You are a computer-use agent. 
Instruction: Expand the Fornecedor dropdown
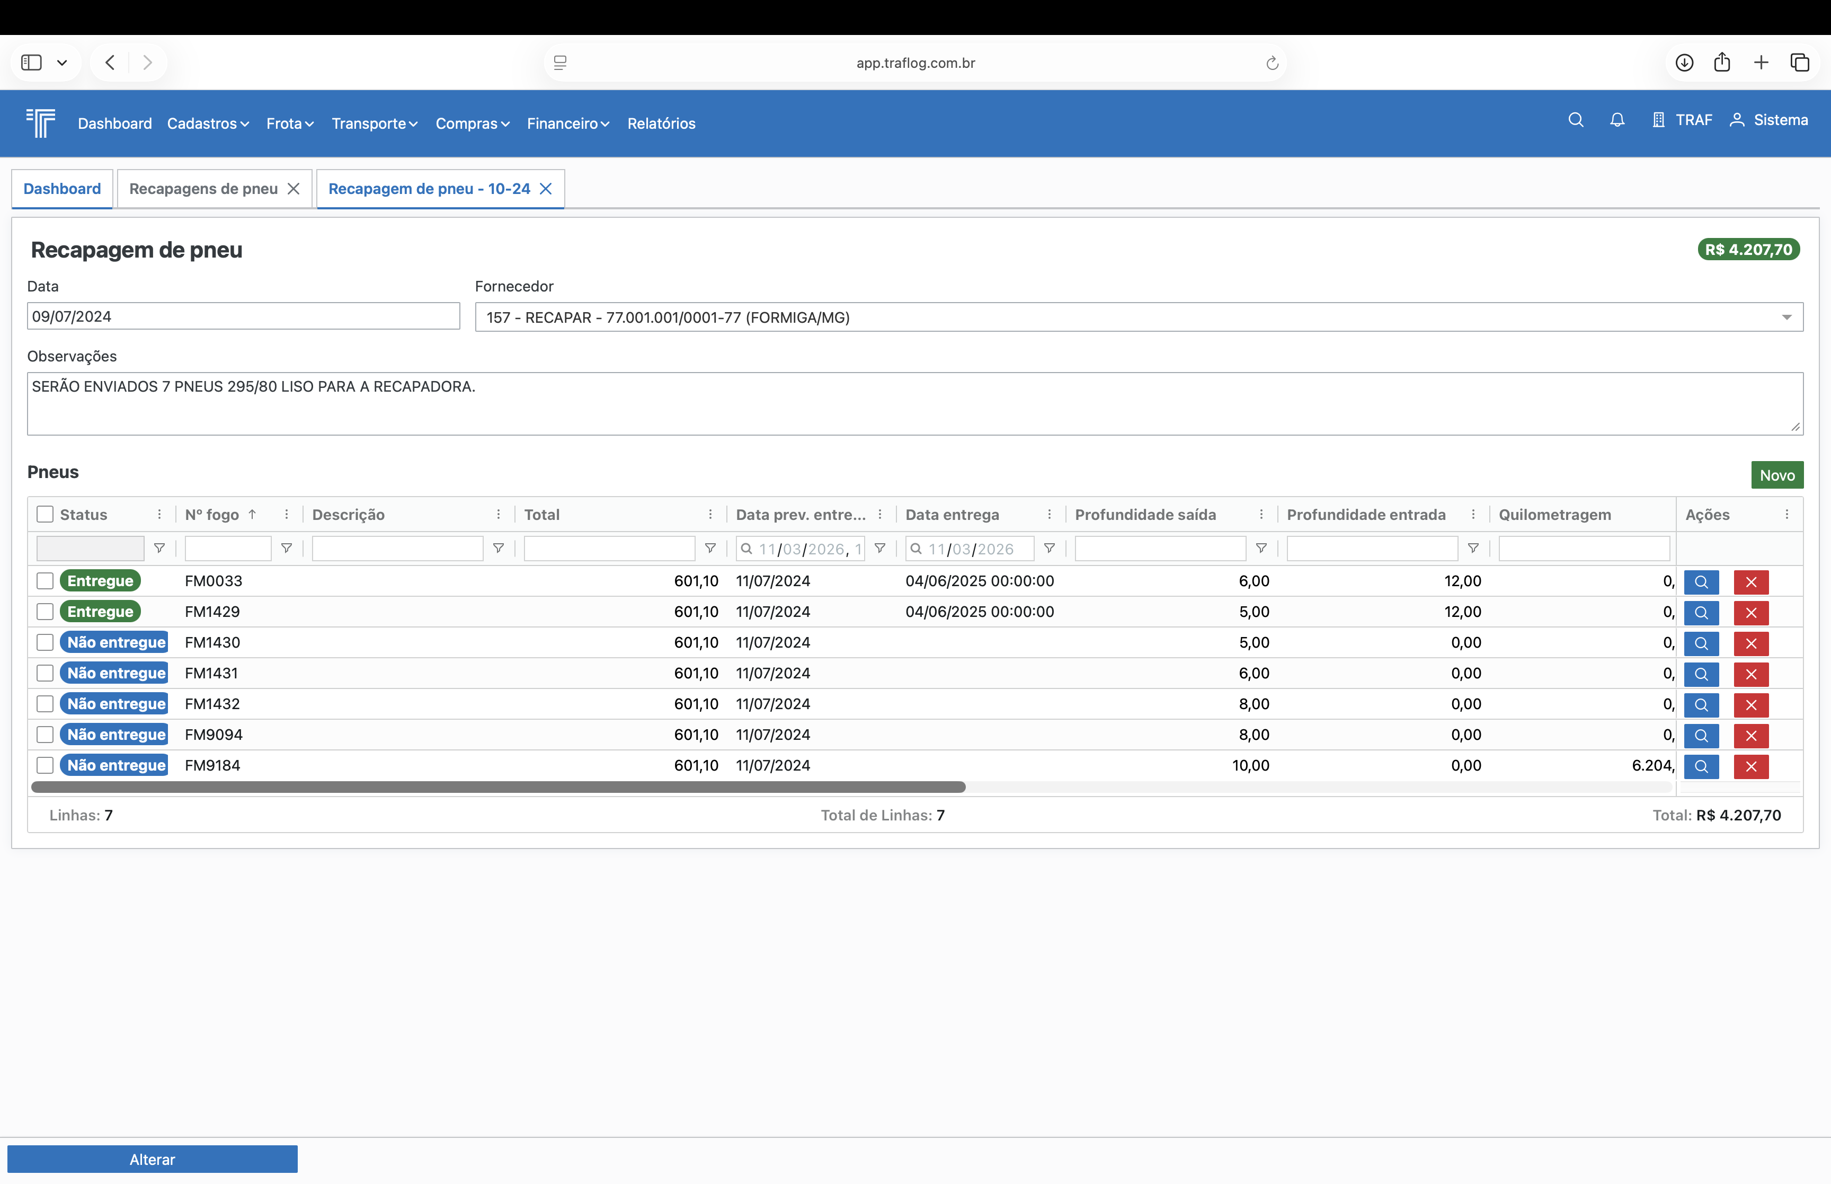pos(1786,317)
